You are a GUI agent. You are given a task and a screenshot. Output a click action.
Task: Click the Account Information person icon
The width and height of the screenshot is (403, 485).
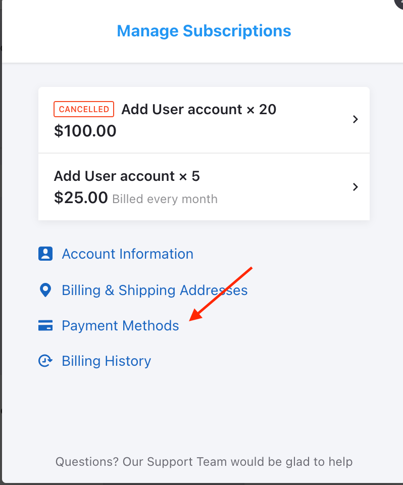(x=45, y=254)
